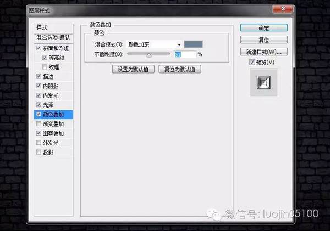The image size is (330, 231).
Task: Click the style preview thumbnail
Action: [264, 82]
